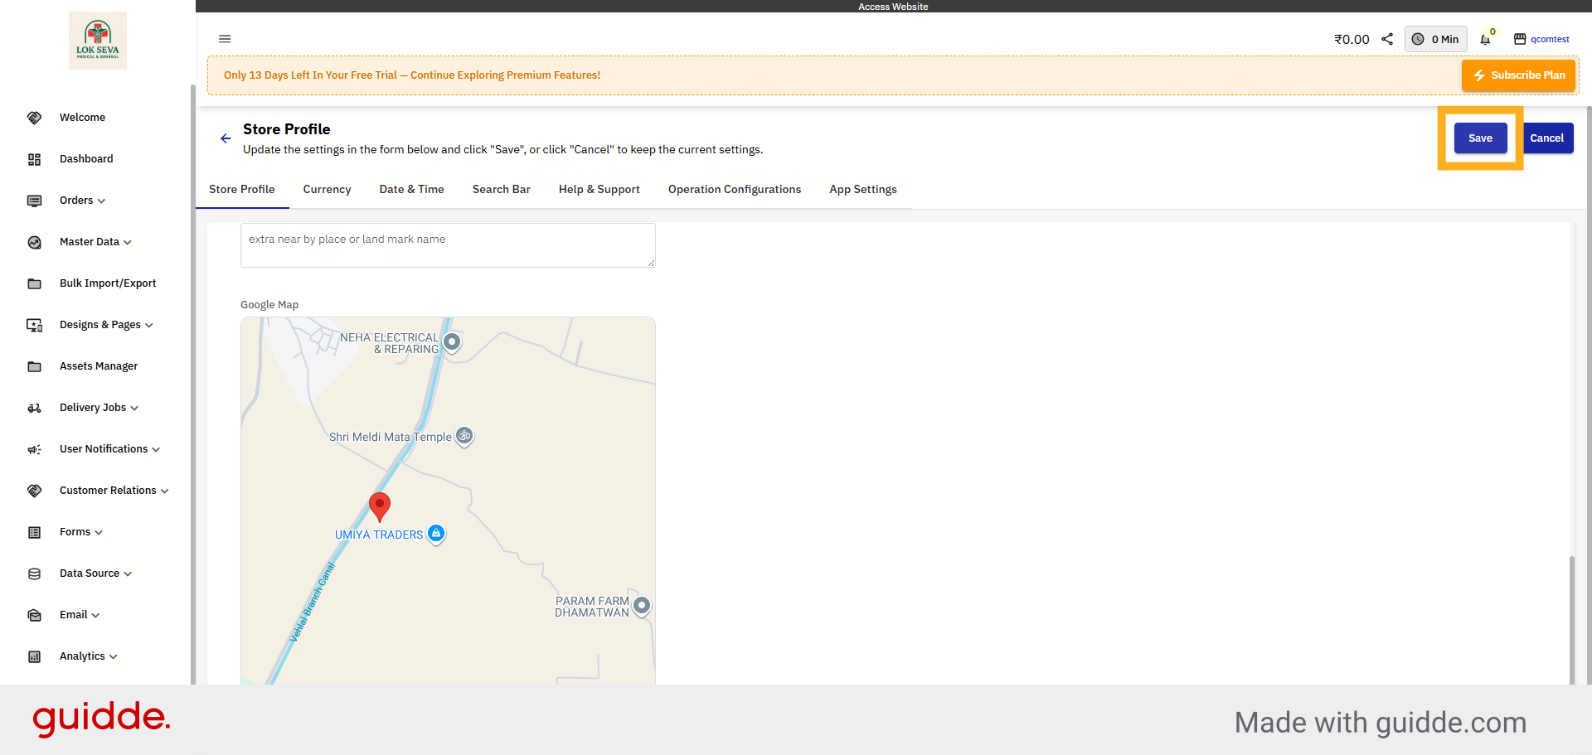Click the User Notifications megaphone icon
This screenshot has height=755, width=1592.
[34, 449]
